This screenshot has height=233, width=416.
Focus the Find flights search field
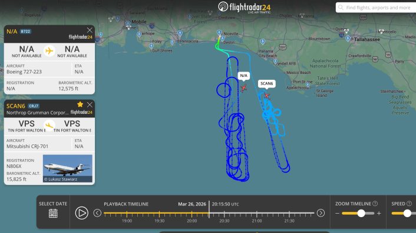376,8
